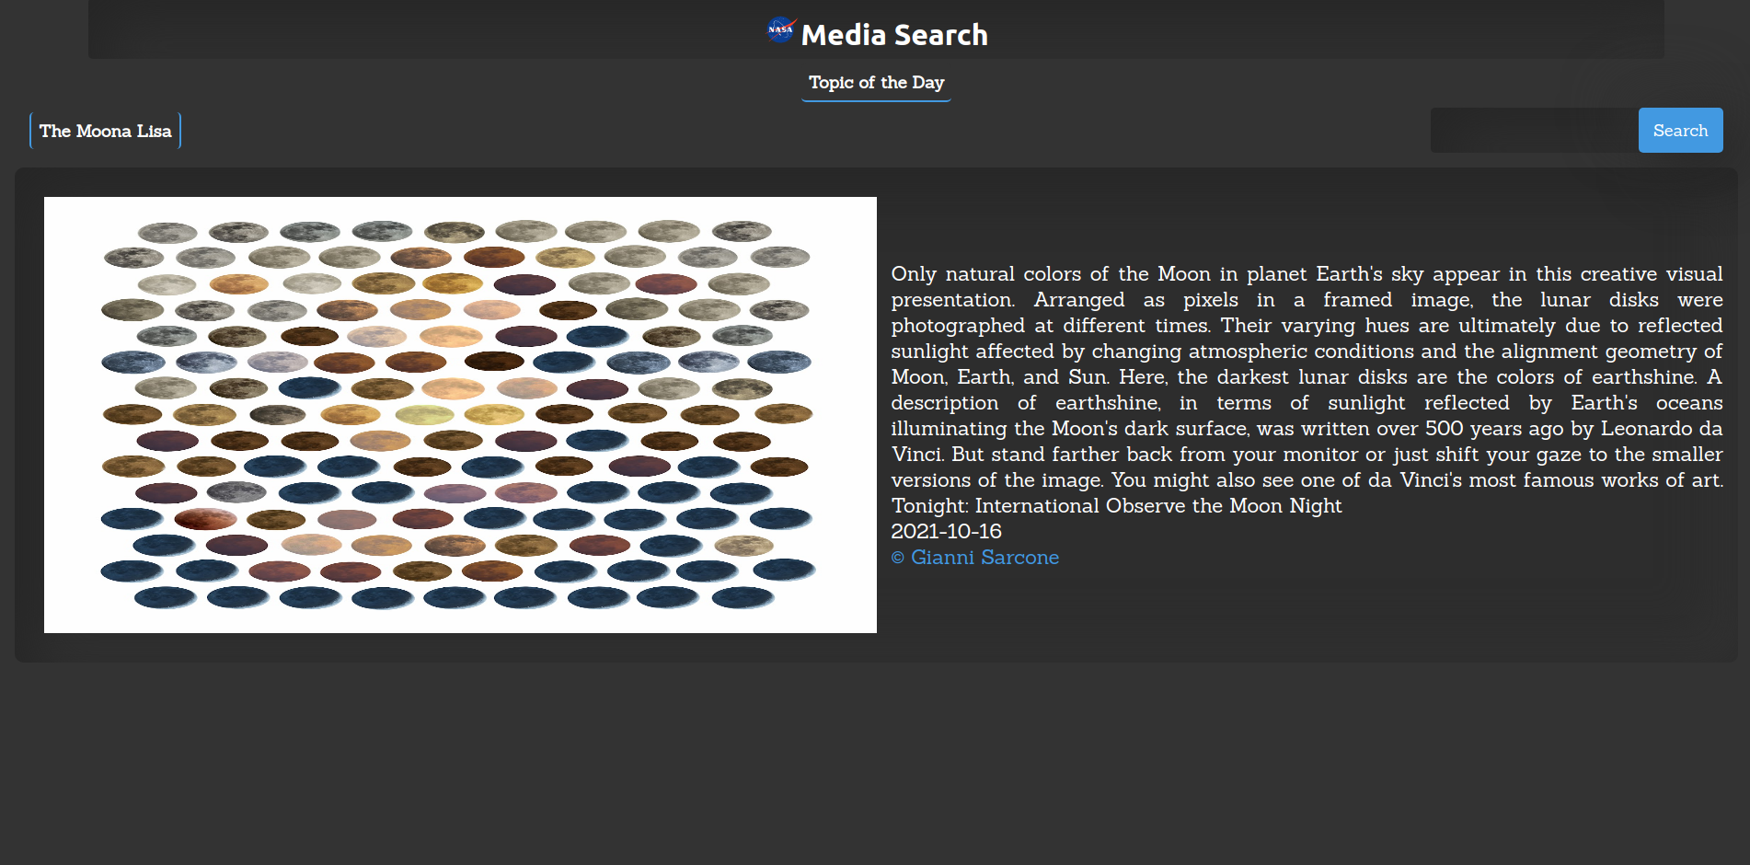
Task: Open the Moona Lisa lunar disks image
Action: click(460, 415)
